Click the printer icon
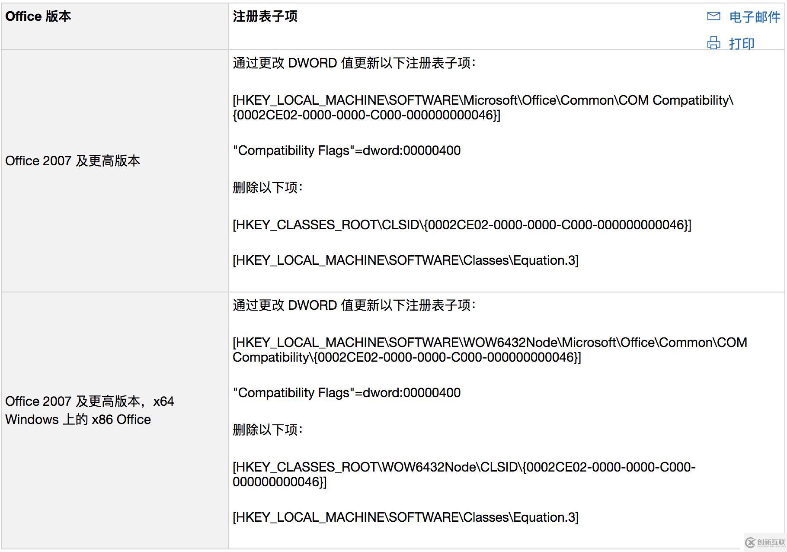This screenshot has height=552, width=787. click(713, 43)
